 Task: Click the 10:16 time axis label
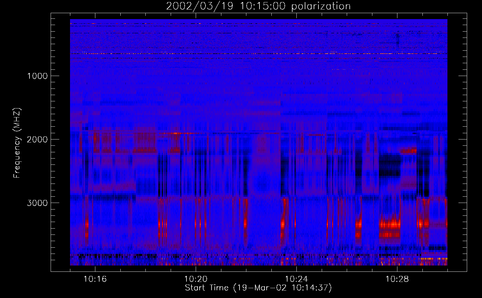click(95, 279)
